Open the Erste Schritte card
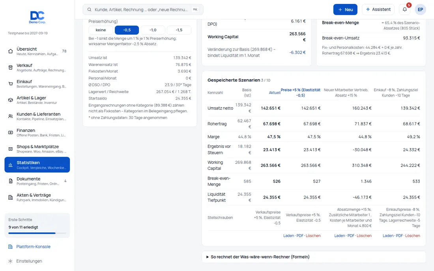This screenshot has height=271, width=434. [x=37, y=225]
